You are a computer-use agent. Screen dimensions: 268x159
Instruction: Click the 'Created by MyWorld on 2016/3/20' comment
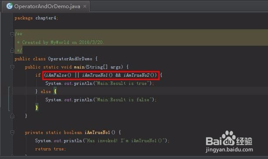[x=63, y=42]
